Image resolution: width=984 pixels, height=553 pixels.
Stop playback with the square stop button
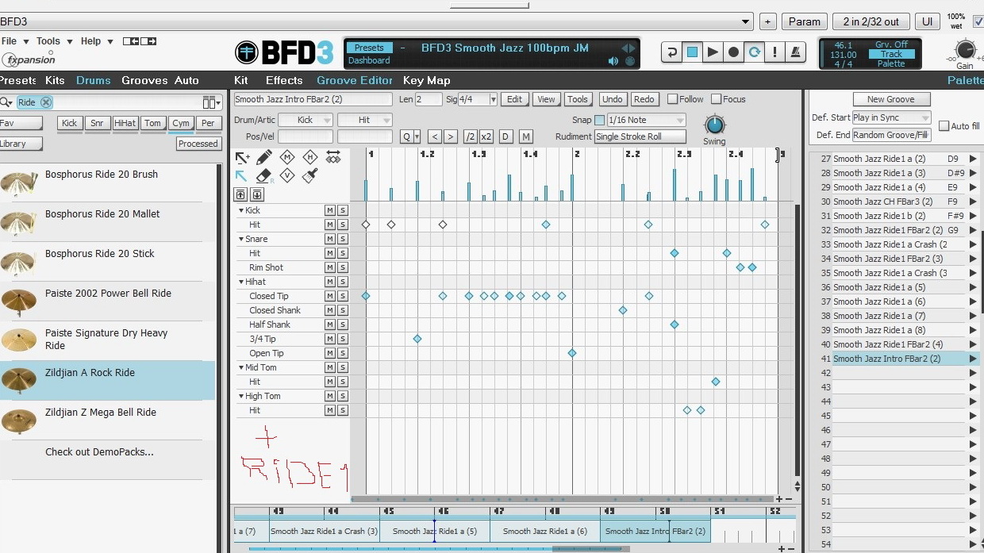click(x=692, y=52)
